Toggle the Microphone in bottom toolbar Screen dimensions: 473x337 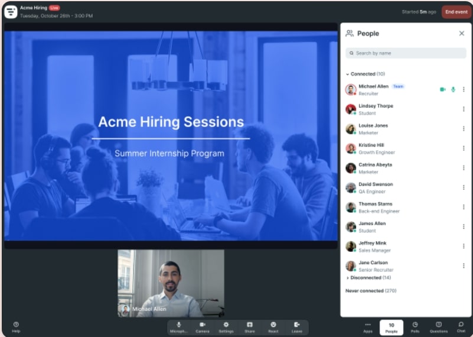pos(179,328)
